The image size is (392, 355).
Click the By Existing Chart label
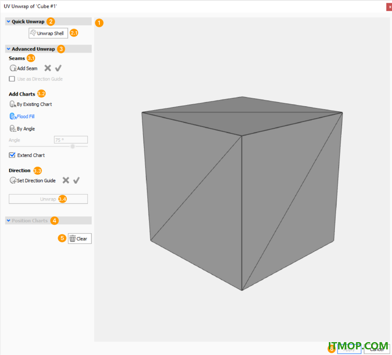click(x=35, y=104)
